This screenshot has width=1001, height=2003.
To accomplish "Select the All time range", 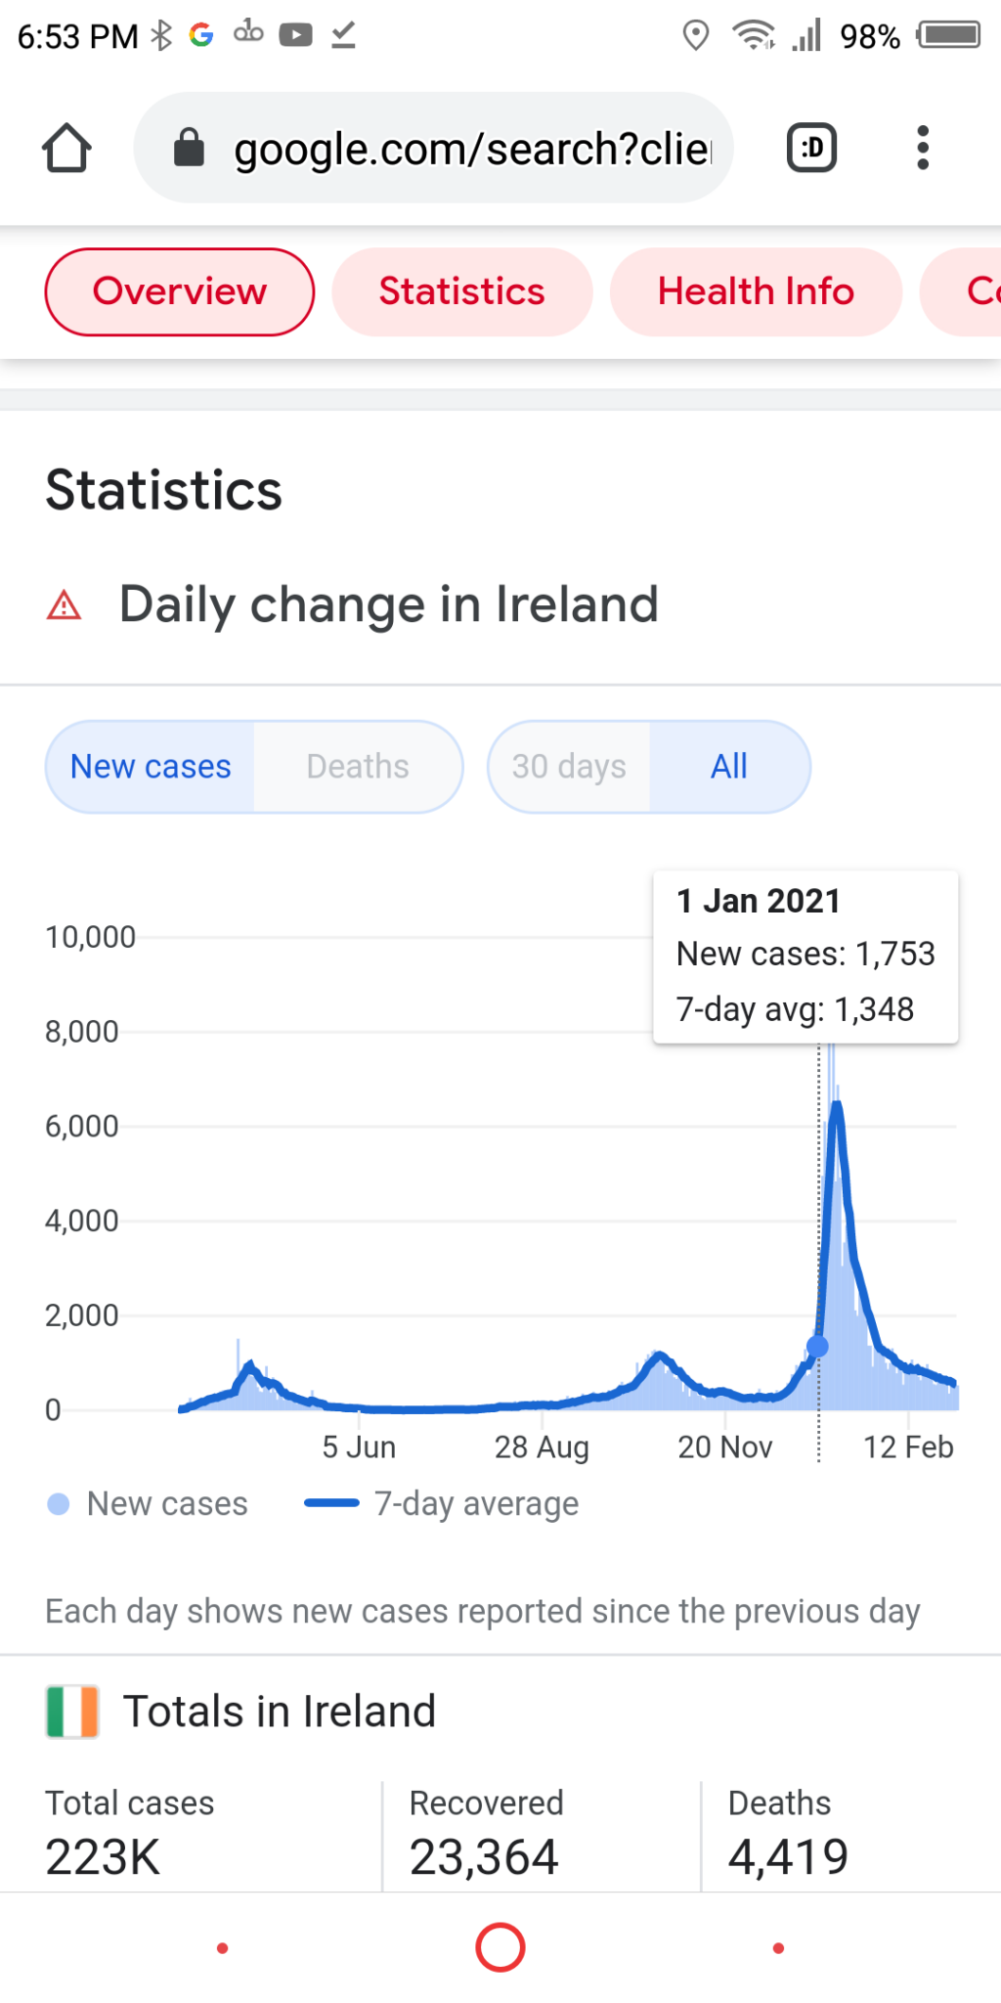I will tap(729, 767).
